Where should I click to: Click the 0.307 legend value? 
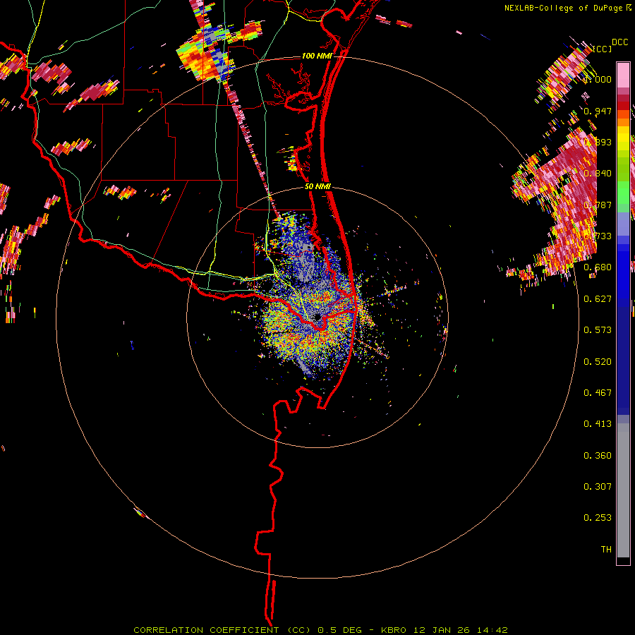tap(598, 487)
